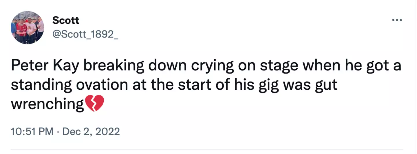This screenshot has height=154, width=417.
Task: Click the 10:51 PM timestamp
Action: click(x=32, y=132)
